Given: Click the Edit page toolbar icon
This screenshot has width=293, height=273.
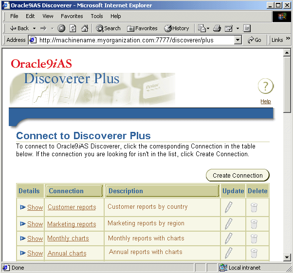Looking at the screenshot, I should tap(229, 28).
